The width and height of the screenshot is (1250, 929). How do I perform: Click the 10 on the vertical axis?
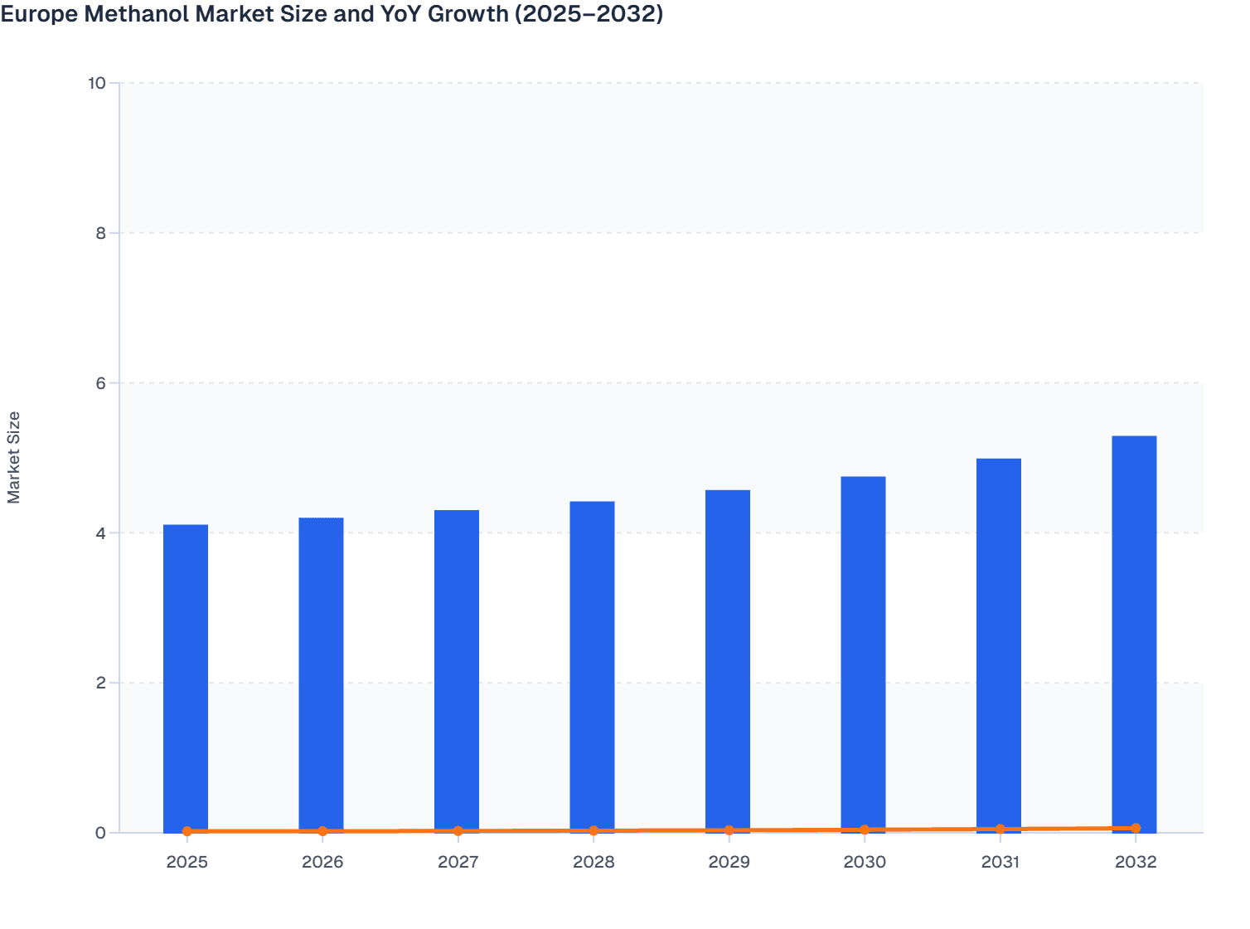pyautogui.click(x=99, y=81)
